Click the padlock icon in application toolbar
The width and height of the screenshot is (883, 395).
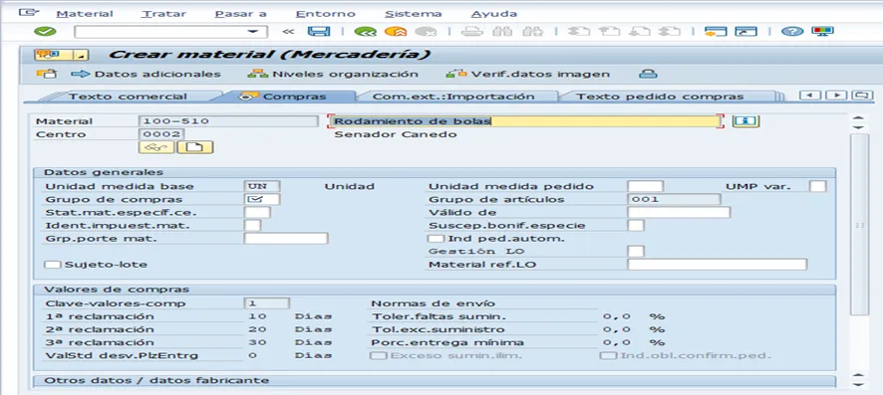(x=648, y=74)
